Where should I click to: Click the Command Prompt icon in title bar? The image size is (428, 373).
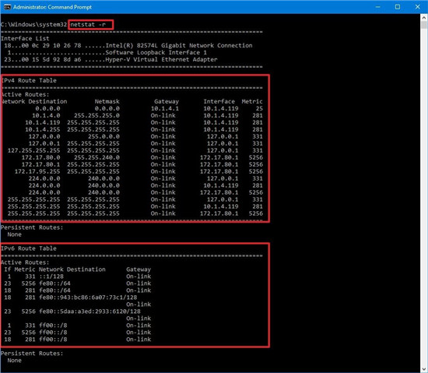click(7, 7)
